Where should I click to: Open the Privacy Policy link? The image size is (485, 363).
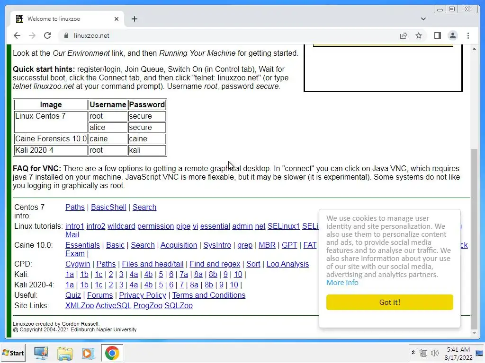143,295
